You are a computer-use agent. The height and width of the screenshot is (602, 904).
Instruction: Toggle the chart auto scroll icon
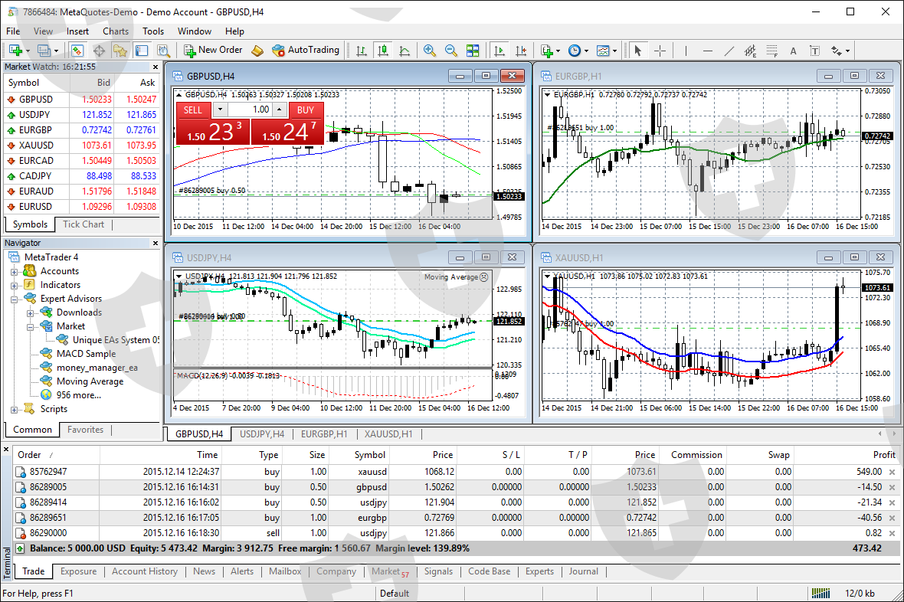click(499, 51)
